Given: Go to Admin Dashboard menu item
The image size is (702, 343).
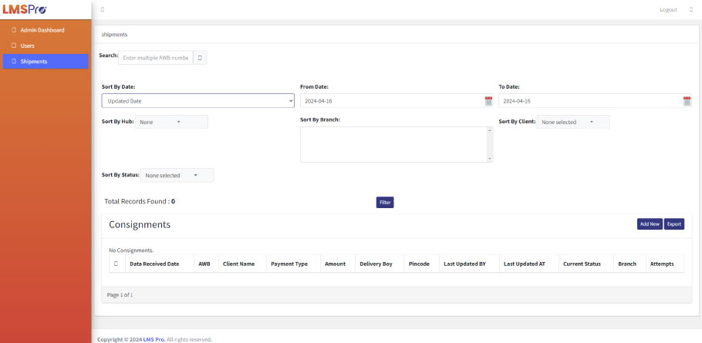Looking at the screenshot, I should [x=42, y=30].
